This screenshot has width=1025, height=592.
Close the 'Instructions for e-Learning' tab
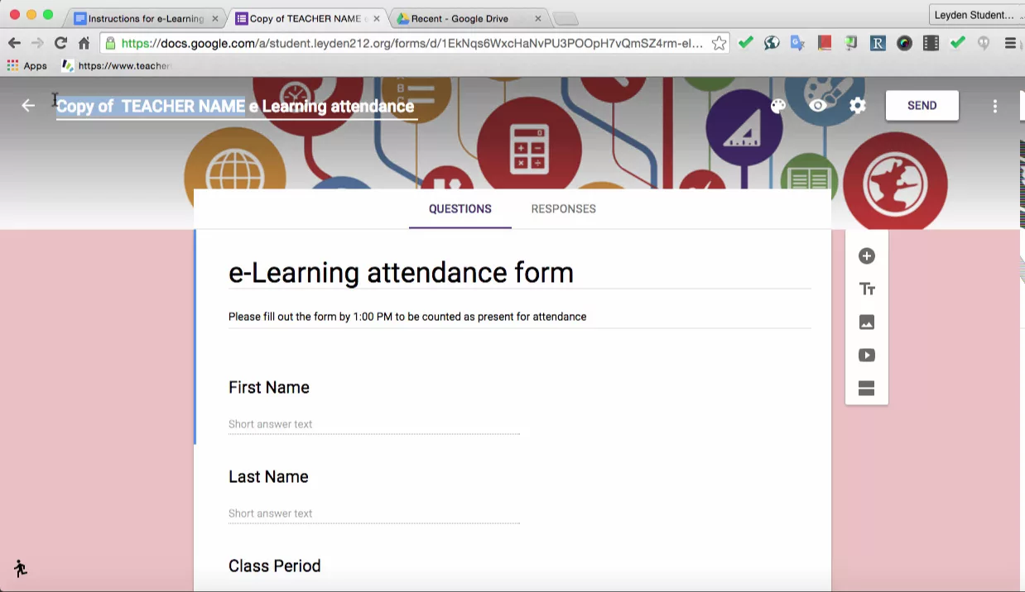tap(216, 18)
